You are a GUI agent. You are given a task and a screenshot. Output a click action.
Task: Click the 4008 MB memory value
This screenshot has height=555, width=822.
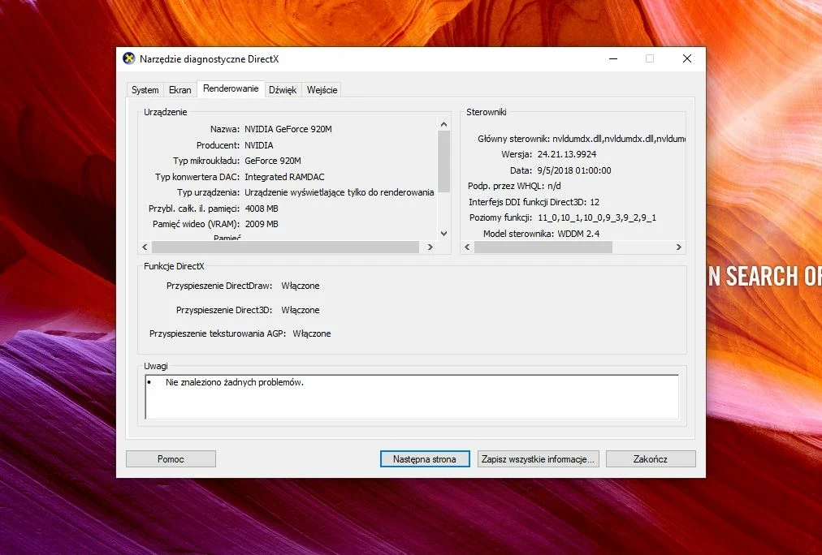click(262, 209)
